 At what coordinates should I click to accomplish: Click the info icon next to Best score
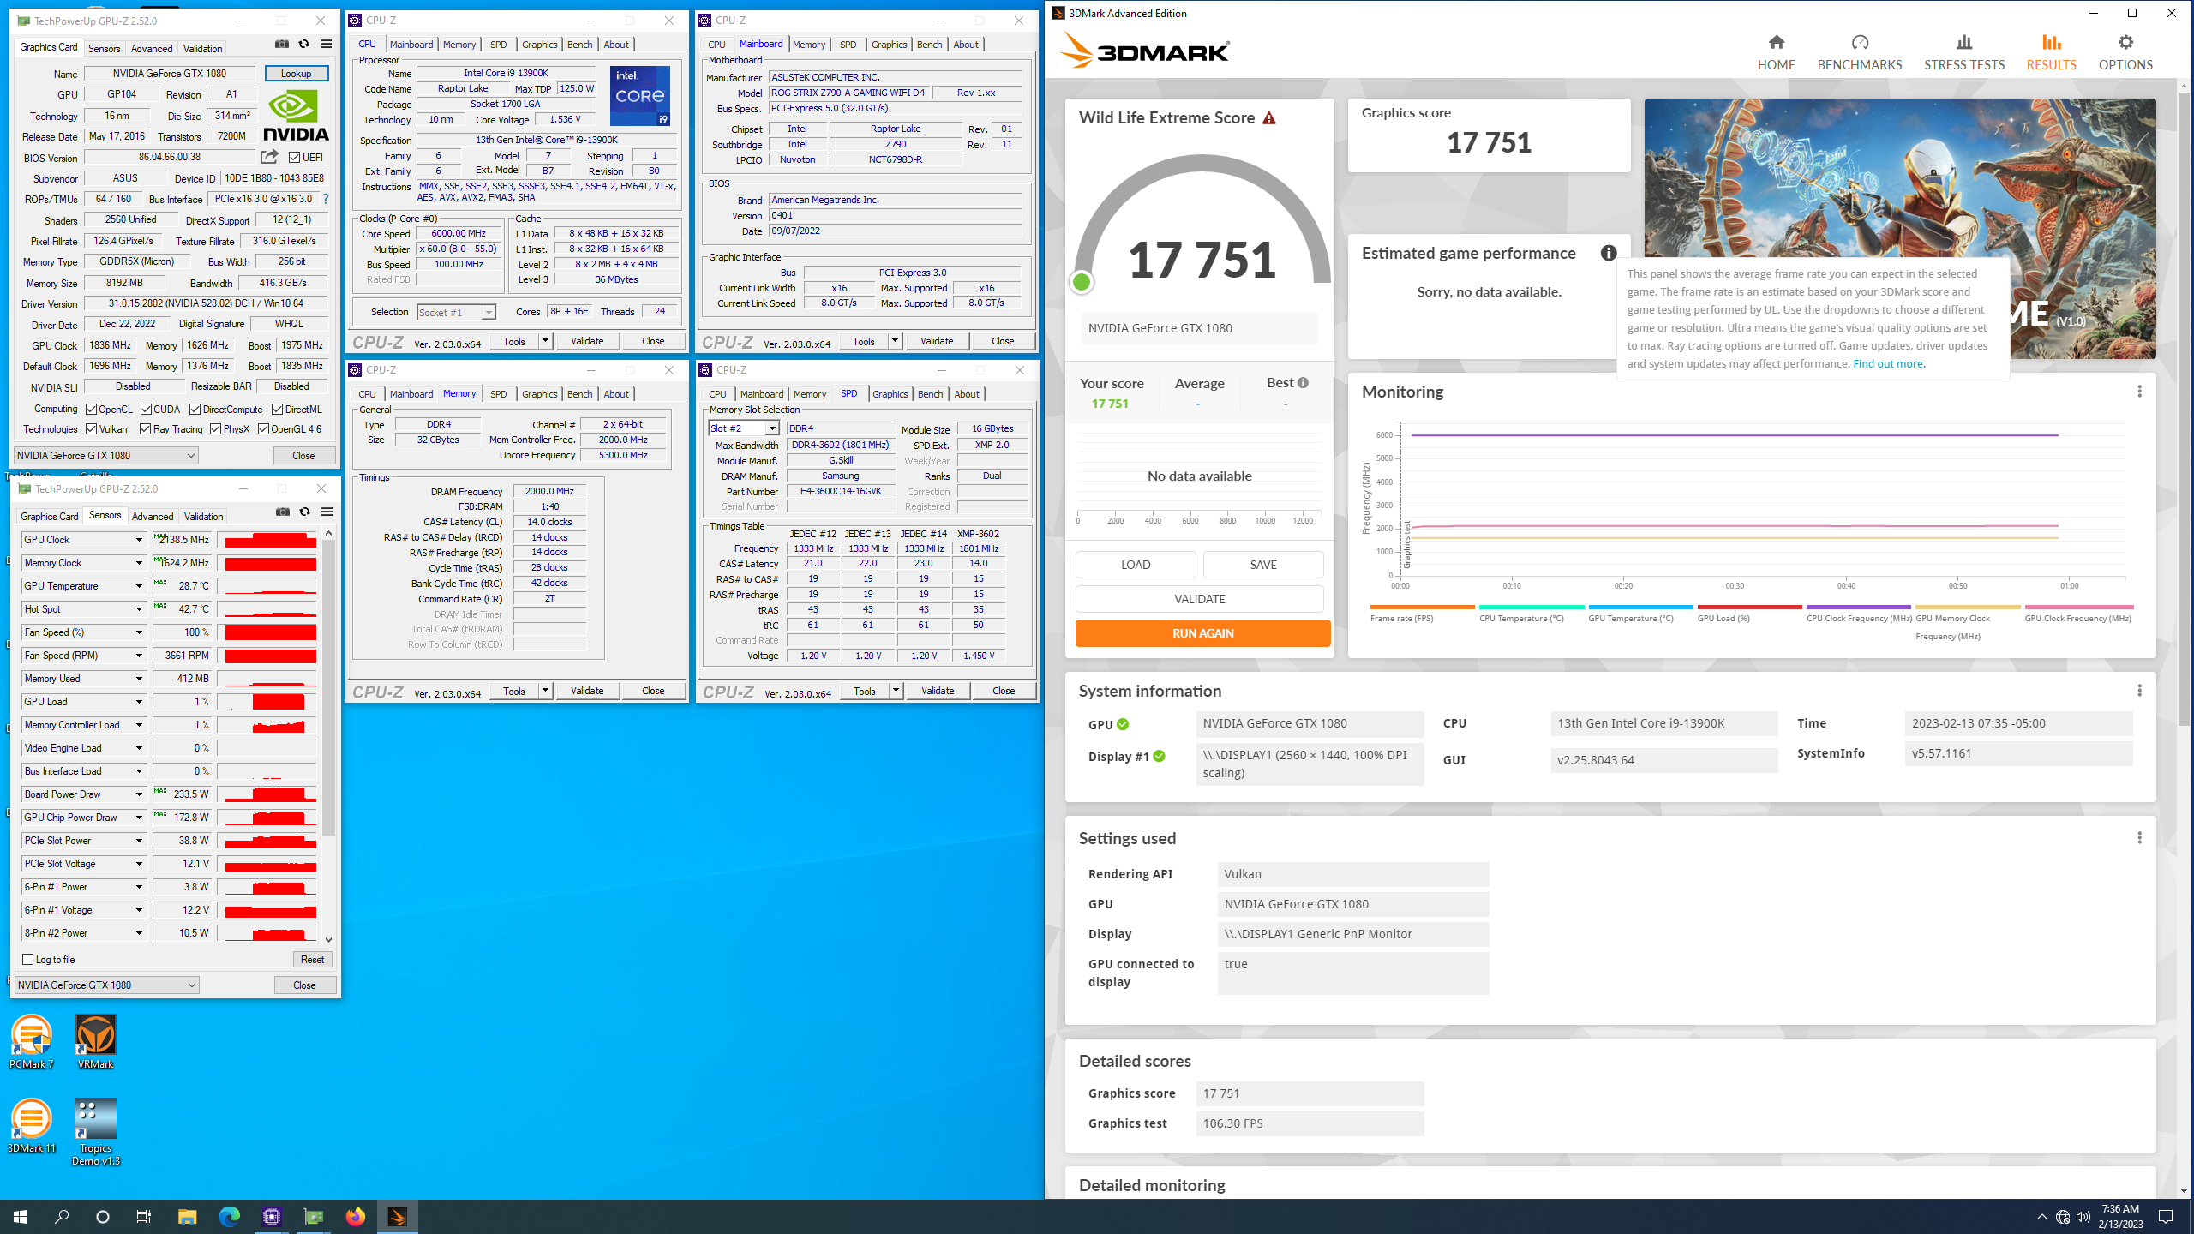(1303, 383)
